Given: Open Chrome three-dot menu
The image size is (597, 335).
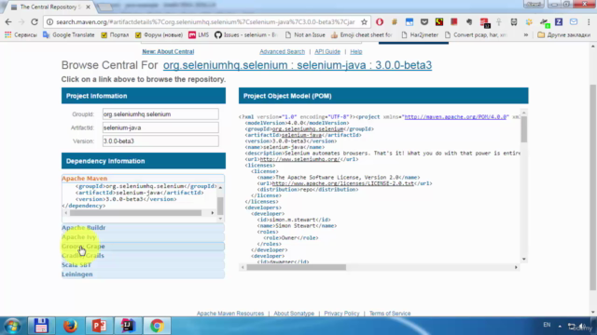Looking at the screenshot, I should pos(589,22).
